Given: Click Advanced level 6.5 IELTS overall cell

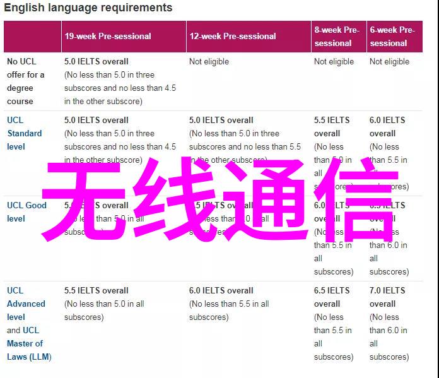Looking at the screenshot, I should 332,297.
